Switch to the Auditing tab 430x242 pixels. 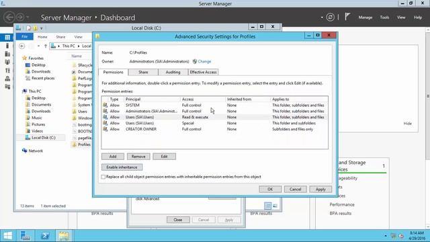[173, 72]
